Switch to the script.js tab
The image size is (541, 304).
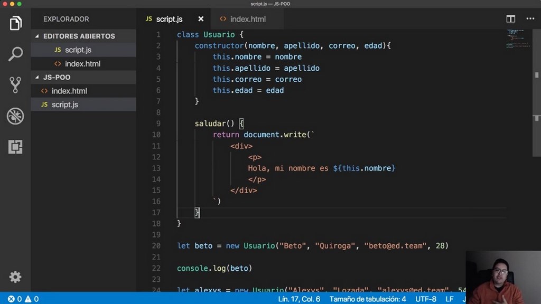coord(168,18)
